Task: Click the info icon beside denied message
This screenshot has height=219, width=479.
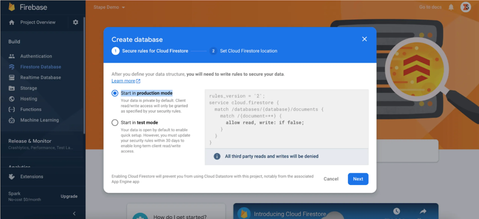Action: (217, 156)
